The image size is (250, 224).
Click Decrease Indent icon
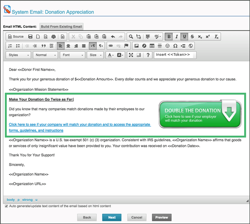27,46
